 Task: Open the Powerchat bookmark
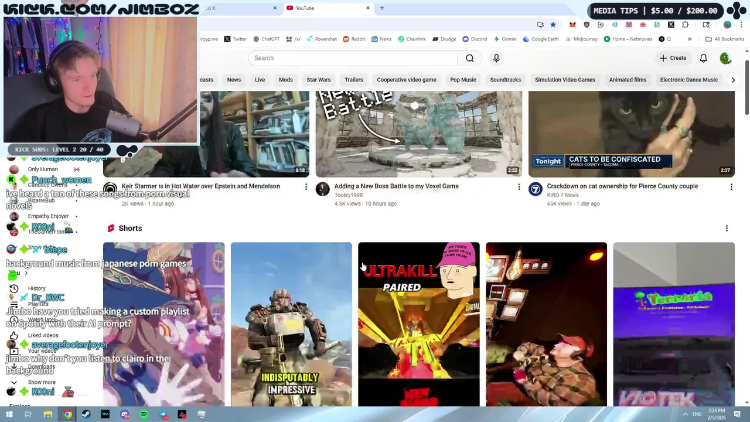(x=321, y=39)
